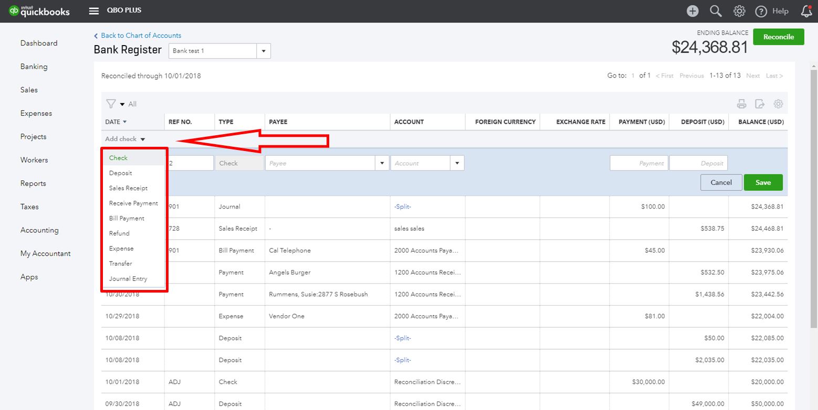Open Banking in the sidebar
Image resolution: width=818 pixels, height=410 pixels.
(34, 67)
